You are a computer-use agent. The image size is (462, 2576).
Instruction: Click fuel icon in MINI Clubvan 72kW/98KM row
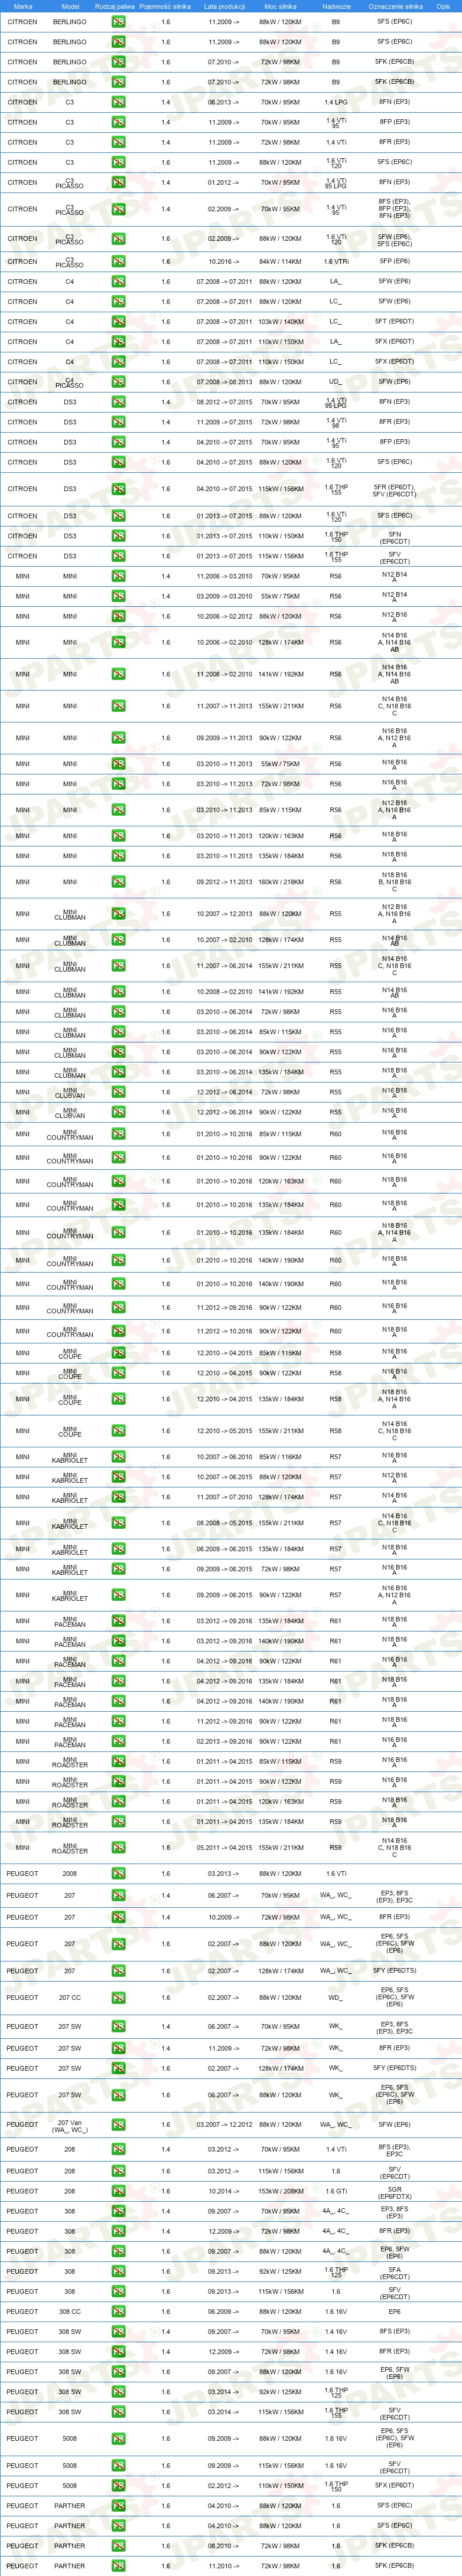[x=118, y=1092]
